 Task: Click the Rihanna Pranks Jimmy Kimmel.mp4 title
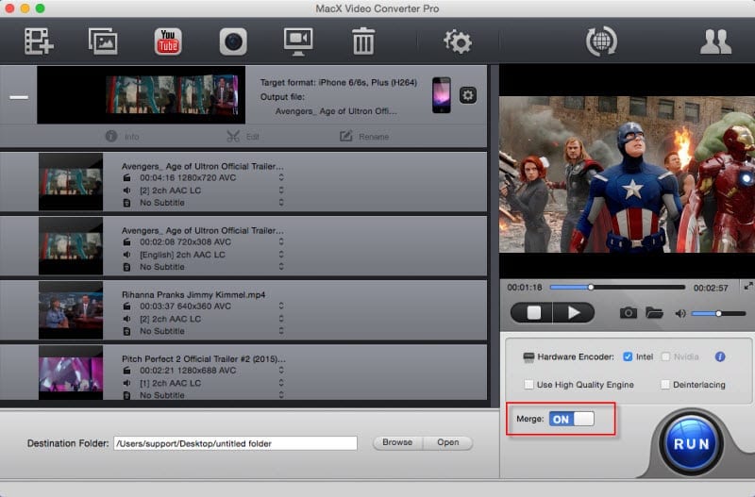pyautogui.click(x=193, y=294)
